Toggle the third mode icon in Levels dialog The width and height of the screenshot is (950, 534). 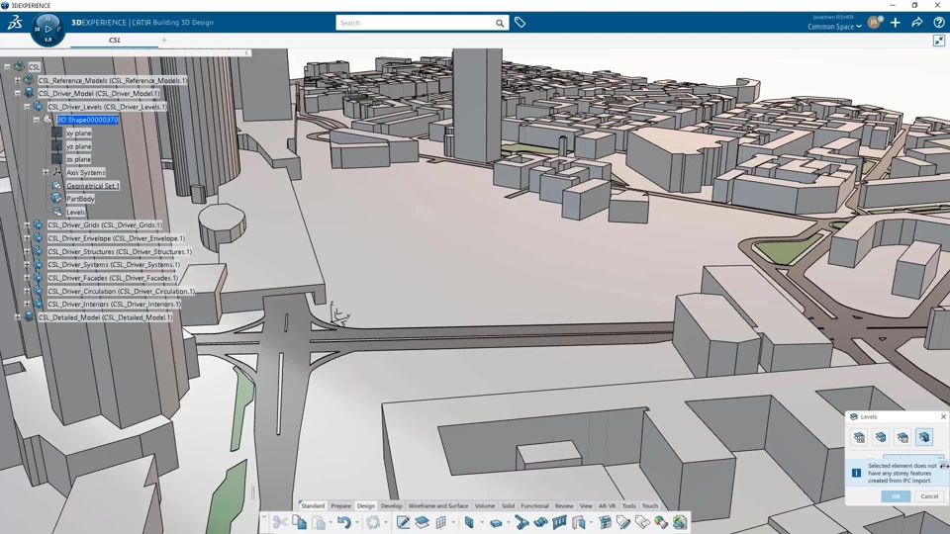click(902, 437)
